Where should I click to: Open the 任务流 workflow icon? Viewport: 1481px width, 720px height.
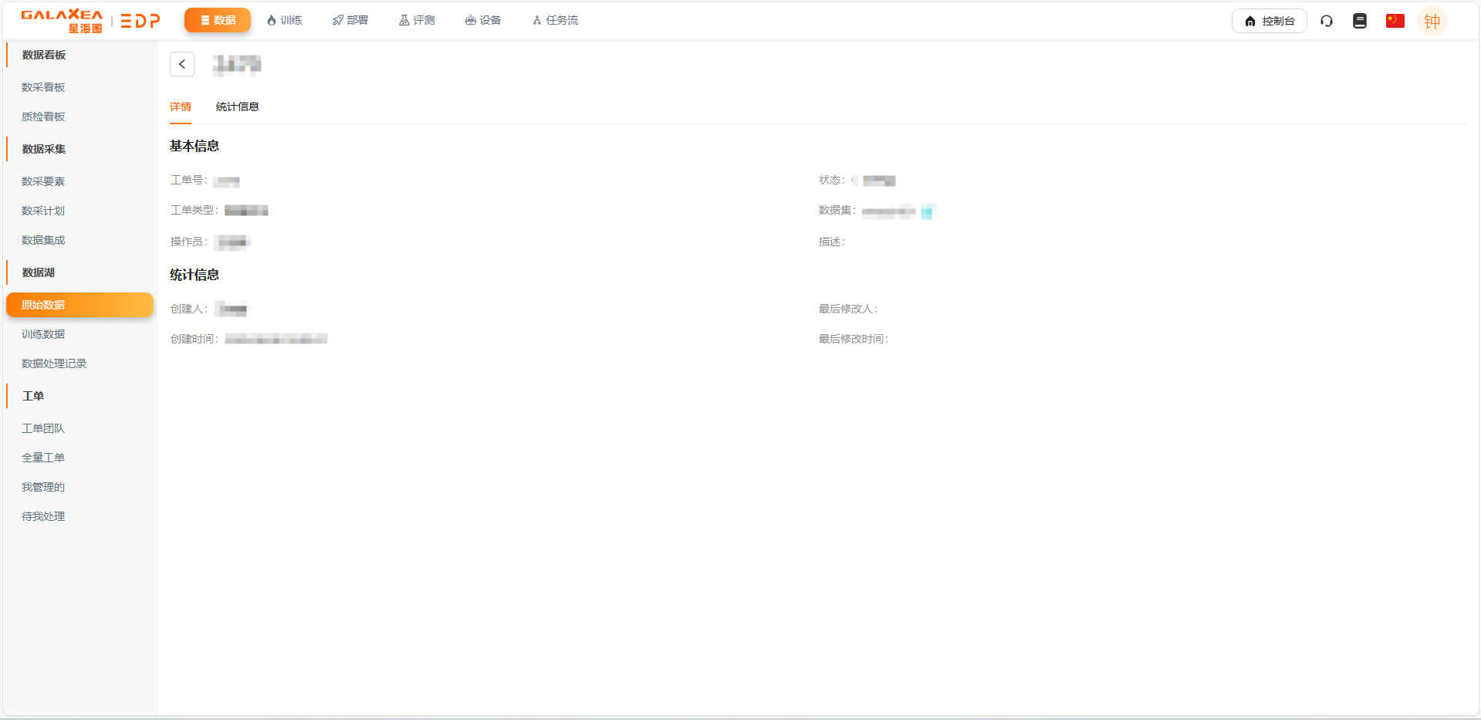click(554, 20)
